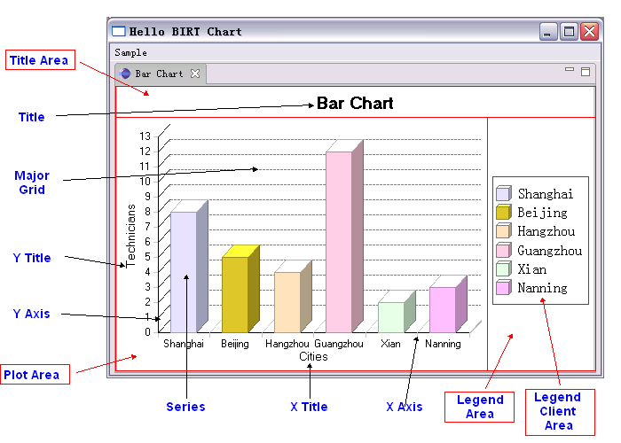Click the Beijing legend label
This screenshot has width=621, height=443.
click(542, 213)
